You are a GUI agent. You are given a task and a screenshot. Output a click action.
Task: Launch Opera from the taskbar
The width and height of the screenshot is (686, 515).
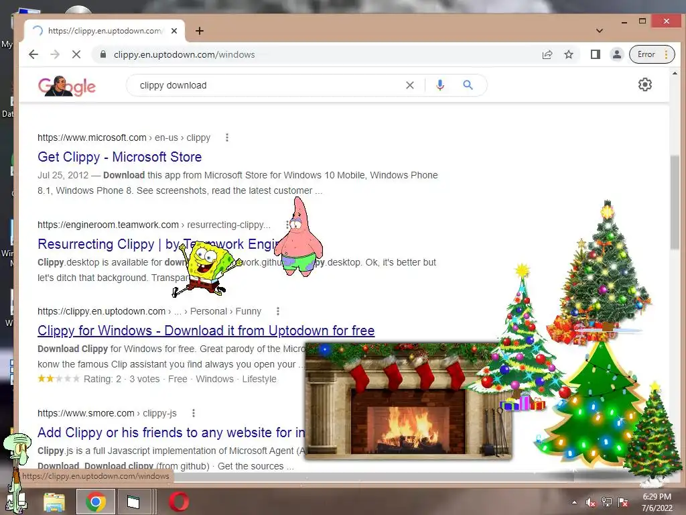(178, 502)
